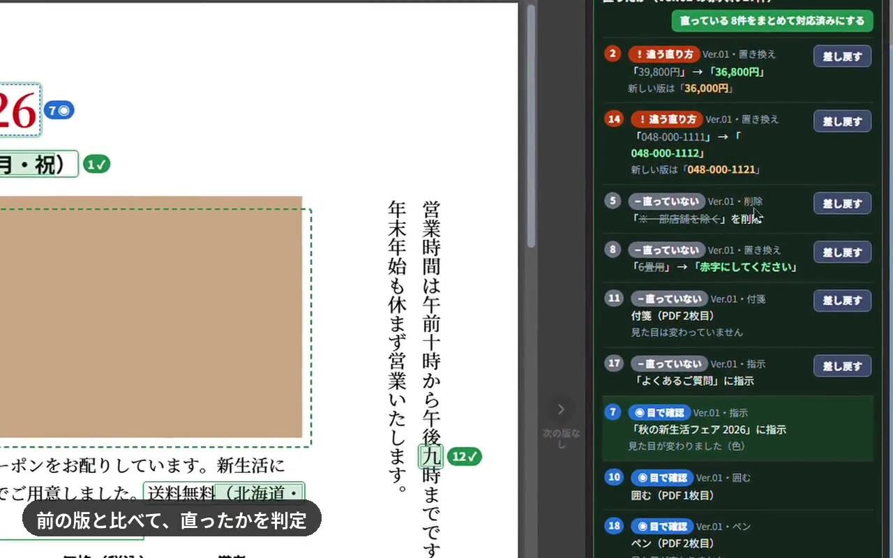893x558 pixels.
Task: Click the highlighted 九 character in the vertical text
Action: 431,456
